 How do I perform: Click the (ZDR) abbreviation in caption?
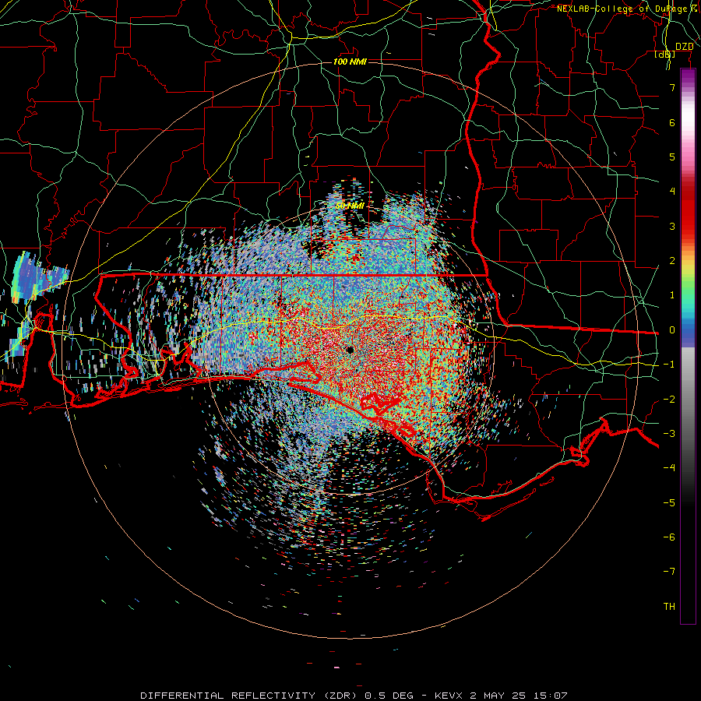pyautogui.click(x=339, y=696)
